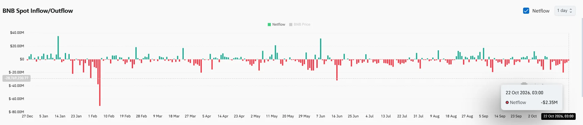Click the 5 Sep x-axis label
Viewport: 583px width, 125px height.
point(484,116)
